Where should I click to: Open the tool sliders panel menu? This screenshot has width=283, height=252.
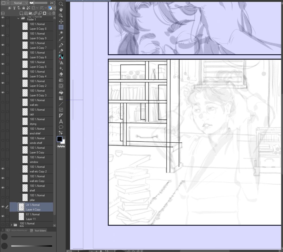(x=3, y=230)
